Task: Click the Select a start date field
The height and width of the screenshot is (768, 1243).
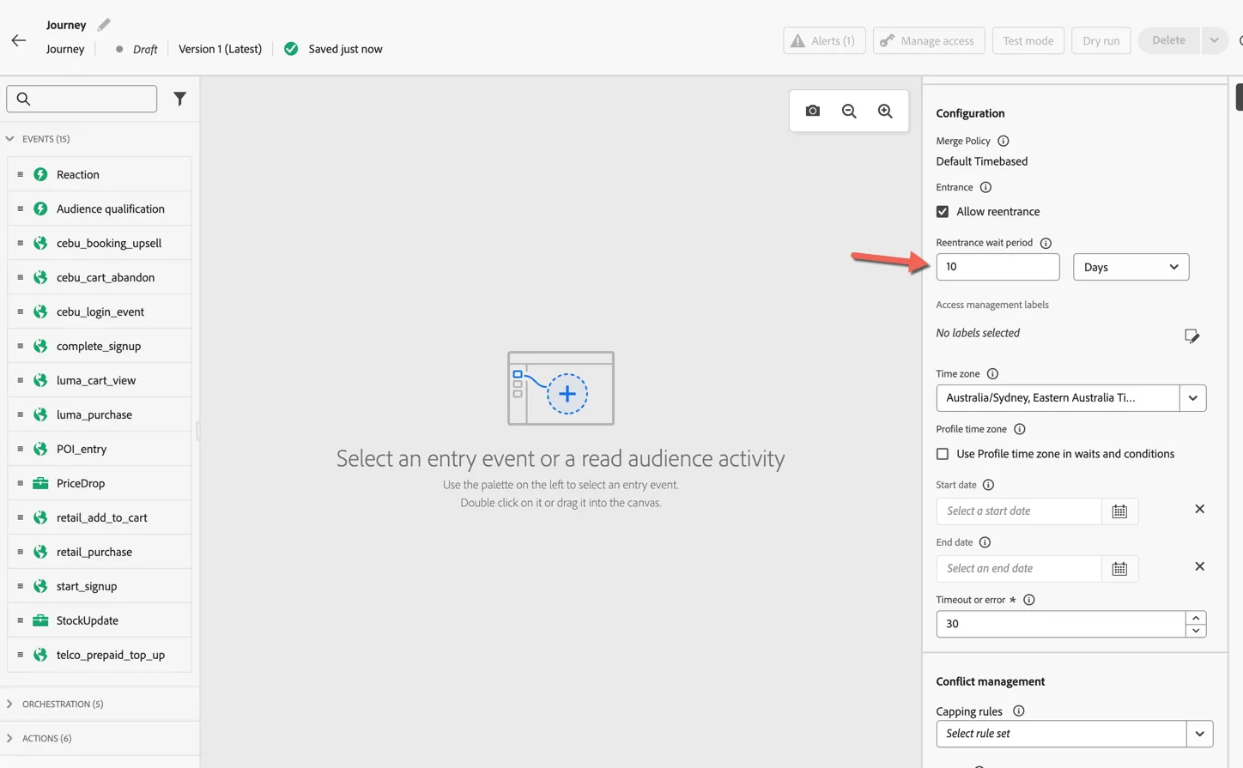Action: coord(1019,511)
